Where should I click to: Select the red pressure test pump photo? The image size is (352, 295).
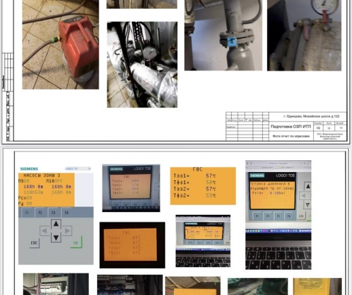pyautogui.click(x=60, y=44)
